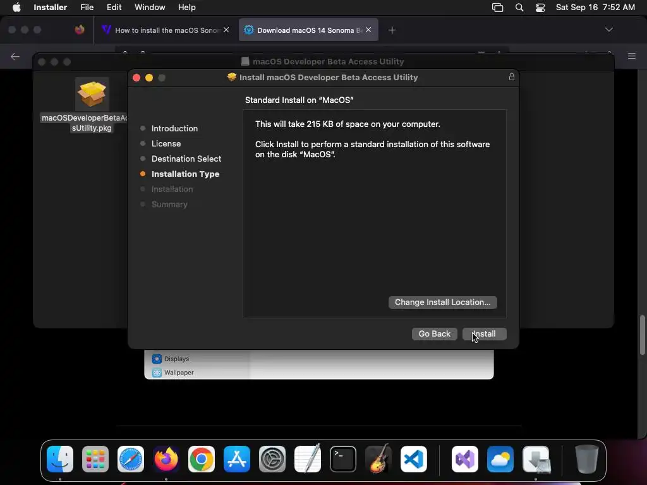Open Spotlight search icon
The width and height of the screenshot is (647, 485).
tap(519, 8)
